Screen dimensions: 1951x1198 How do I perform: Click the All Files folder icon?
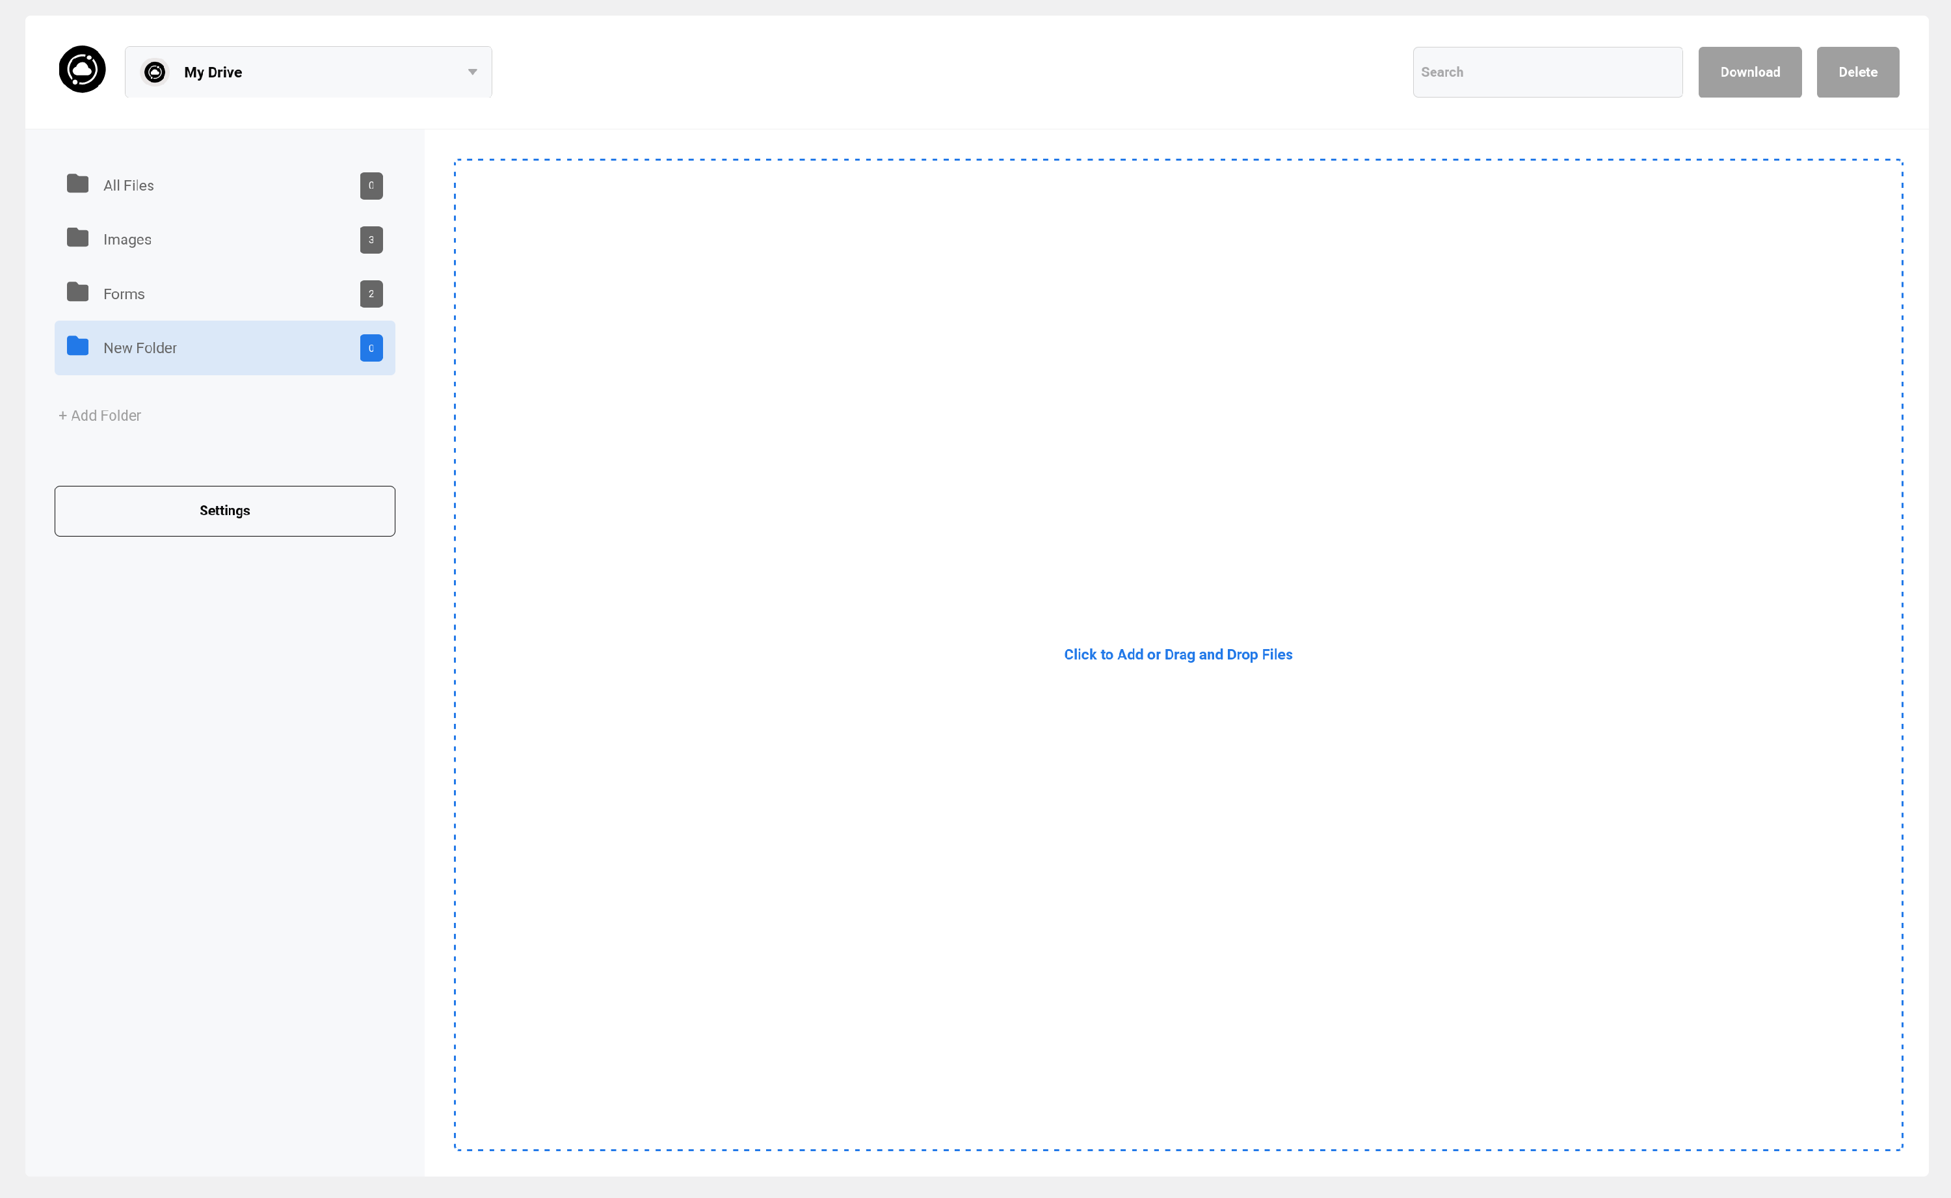click(77, 184)
